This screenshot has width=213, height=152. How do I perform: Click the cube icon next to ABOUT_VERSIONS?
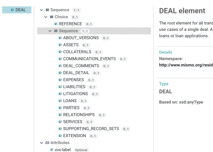[60, 38]
